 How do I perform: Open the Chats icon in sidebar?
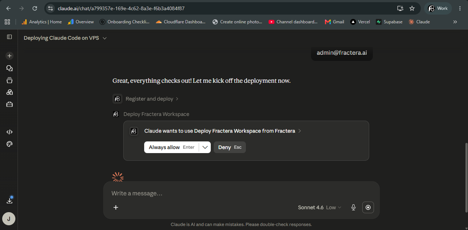[x=10, y=68]
